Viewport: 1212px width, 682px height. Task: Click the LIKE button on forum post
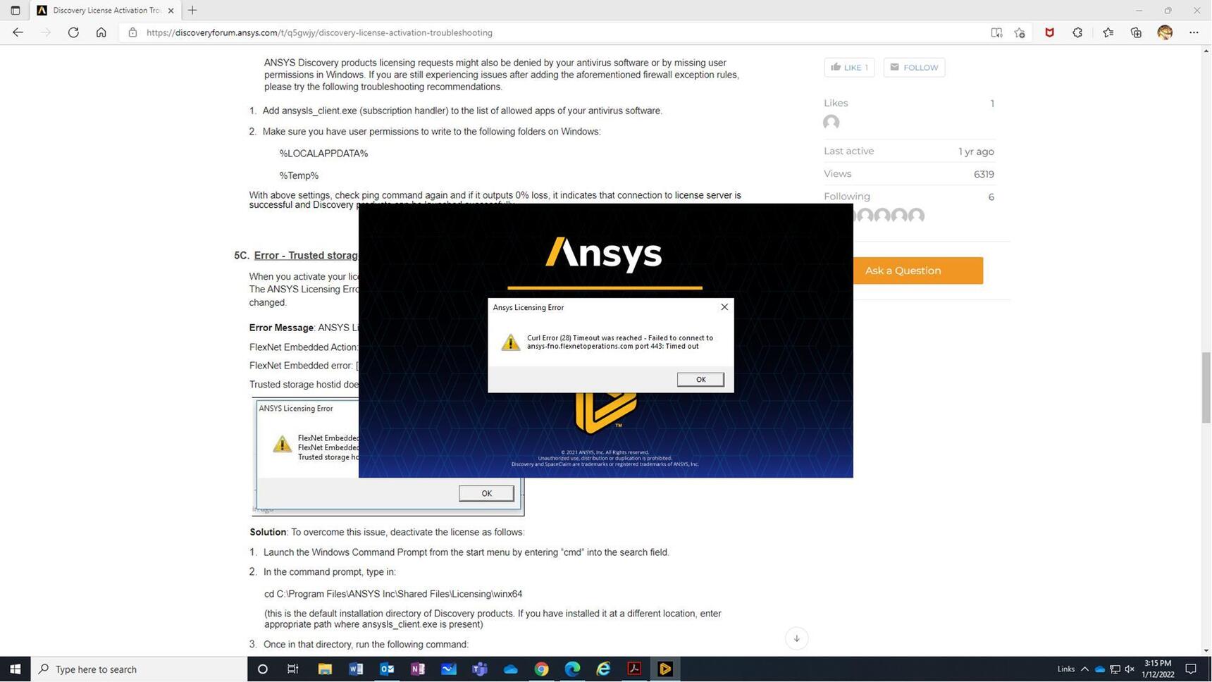[x=849, y=67]
